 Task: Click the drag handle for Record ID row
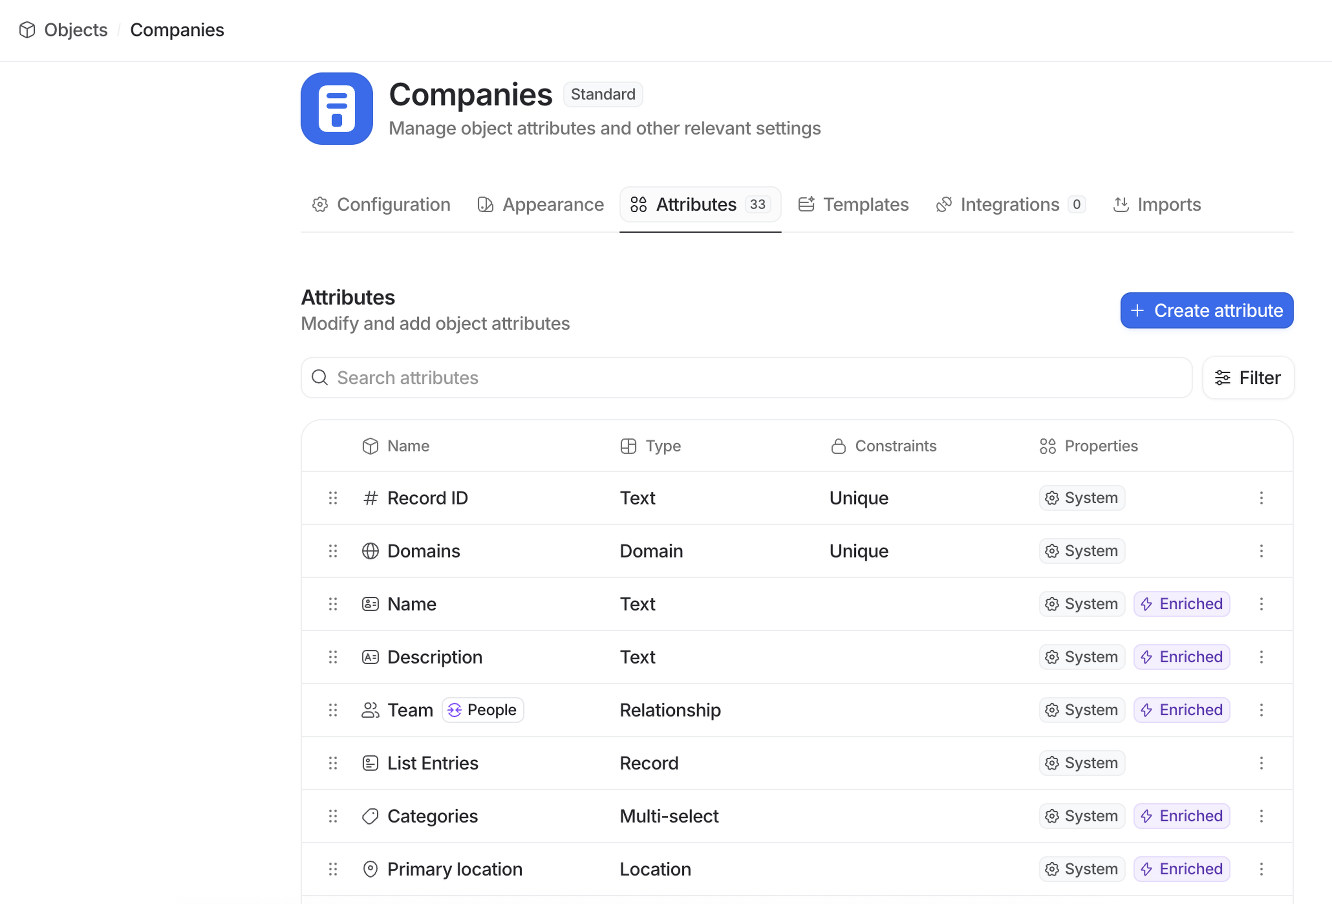(332, 497)
